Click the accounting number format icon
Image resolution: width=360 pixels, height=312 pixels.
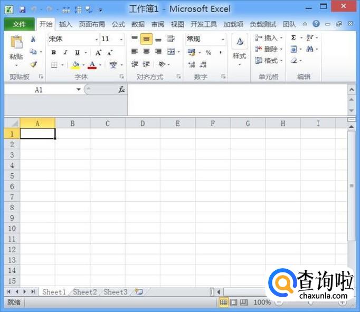(192, 53)
